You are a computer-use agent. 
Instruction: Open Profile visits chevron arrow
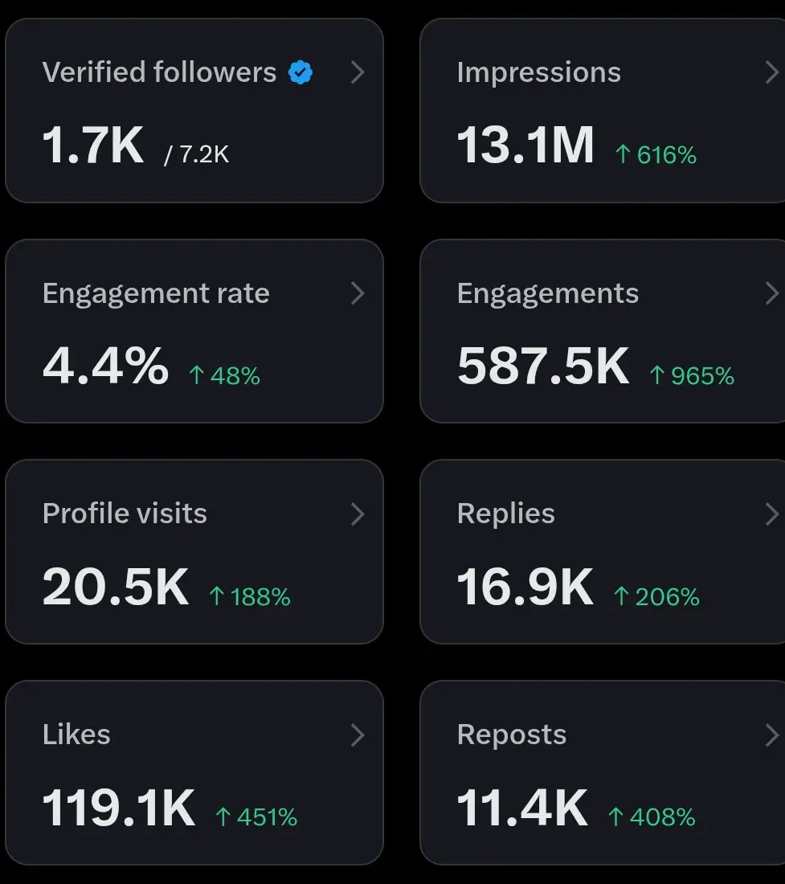[358, 514]
